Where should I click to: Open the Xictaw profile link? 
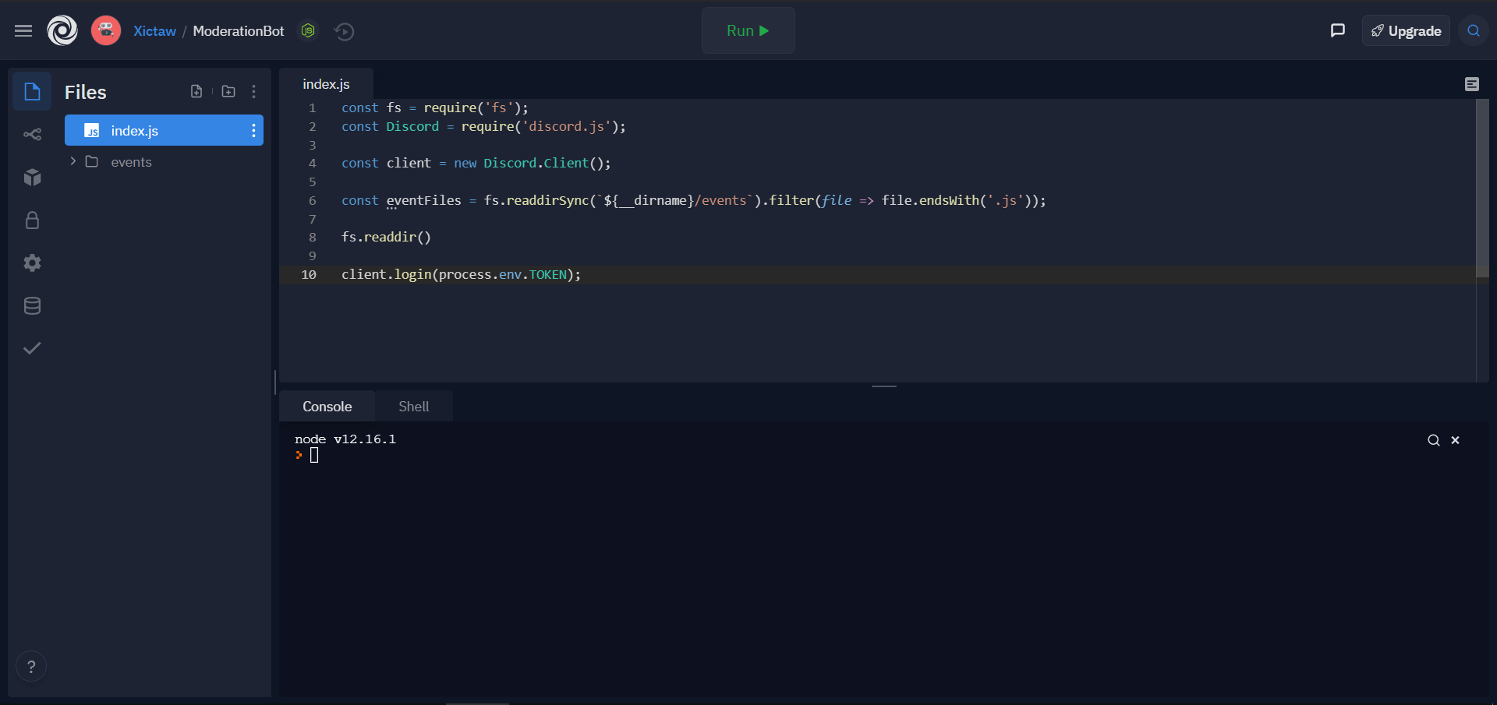(x=154, y=31)
